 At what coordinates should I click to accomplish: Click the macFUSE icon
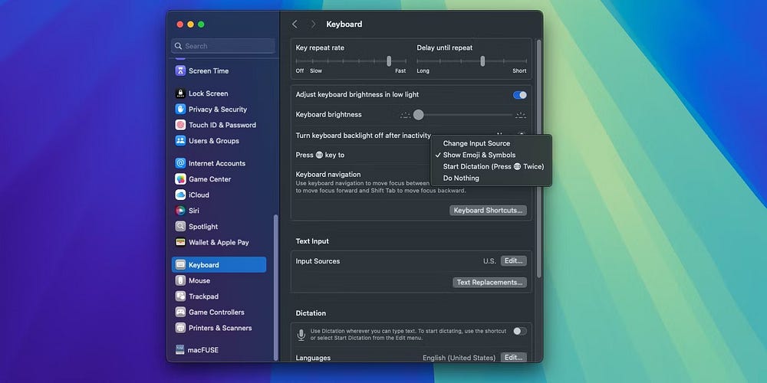[180, 350]
